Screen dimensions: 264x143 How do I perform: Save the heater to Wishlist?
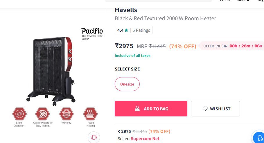[215, 109]
